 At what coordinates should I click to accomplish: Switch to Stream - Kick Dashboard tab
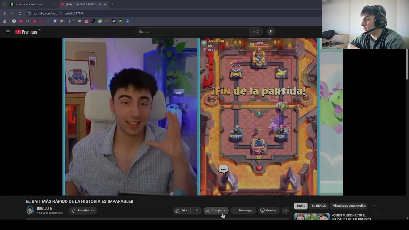33,4
